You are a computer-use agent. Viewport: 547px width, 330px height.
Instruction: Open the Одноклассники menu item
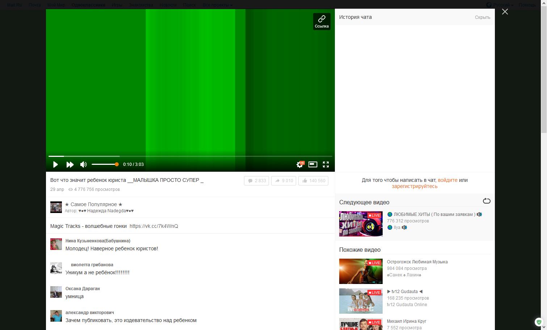coord(88,5)
